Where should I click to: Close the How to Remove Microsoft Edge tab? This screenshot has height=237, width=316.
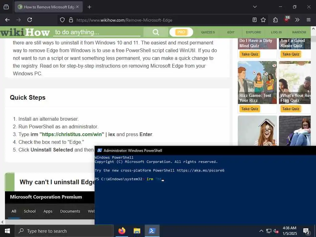click(x=77, y=7)
